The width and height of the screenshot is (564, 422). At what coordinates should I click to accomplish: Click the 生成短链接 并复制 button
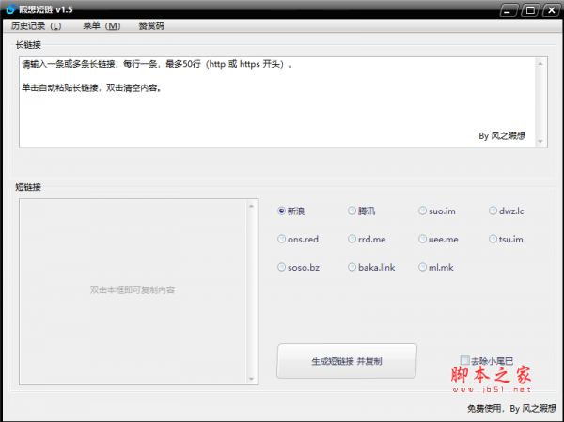click(x=347, y=361)
